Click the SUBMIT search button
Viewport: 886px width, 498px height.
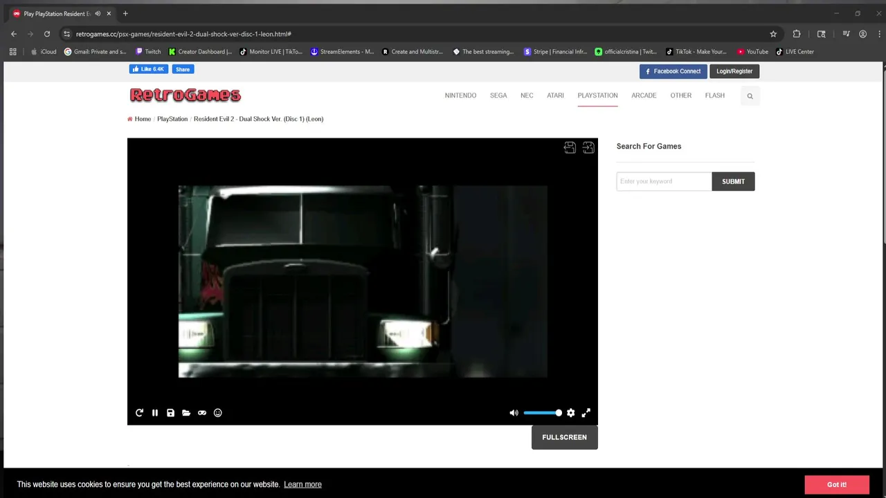click(x=733, y=181)
